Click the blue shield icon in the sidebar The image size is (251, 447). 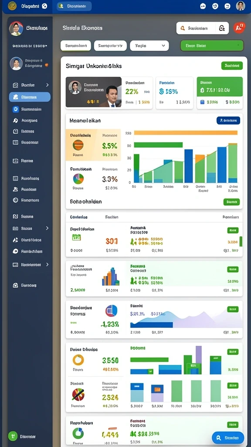click(16, 109)
